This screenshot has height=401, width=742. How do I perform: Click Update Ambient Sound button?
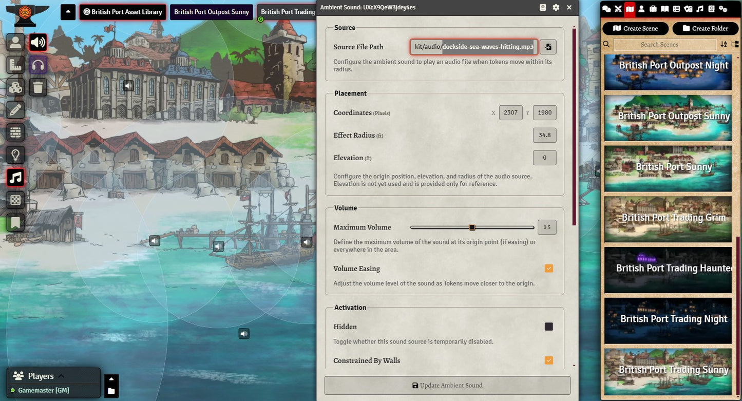447,386
